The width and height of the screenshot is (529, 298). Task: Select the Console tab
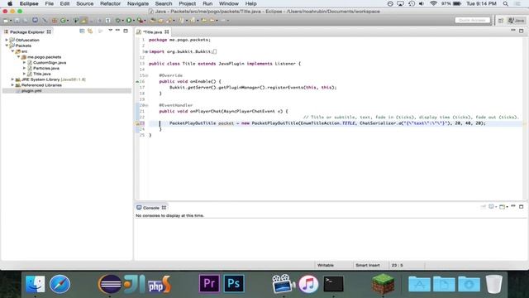[x=150, y=208]
